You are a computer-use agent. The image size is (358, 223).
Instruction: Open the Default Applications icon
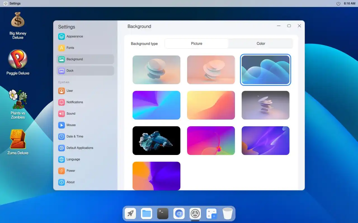pos(62,148)
